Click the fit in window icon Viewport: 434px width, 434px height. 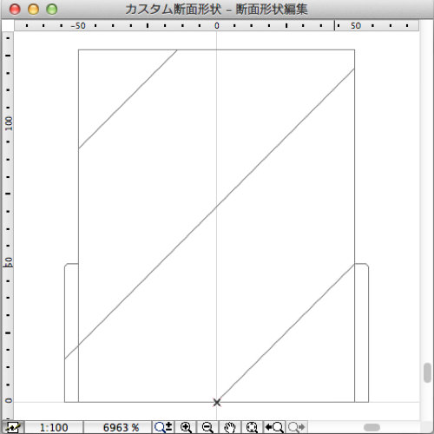252,427
